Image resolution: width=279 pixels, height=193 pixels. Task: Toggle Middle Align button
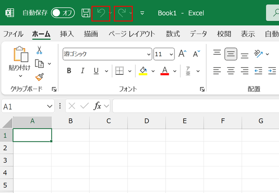pyautogui.click(x=231, y=54)
